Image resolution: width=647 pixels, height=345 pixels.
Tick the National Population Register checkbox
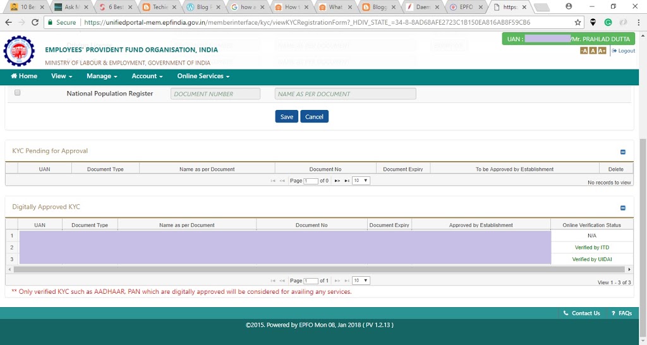pos(17,93)
